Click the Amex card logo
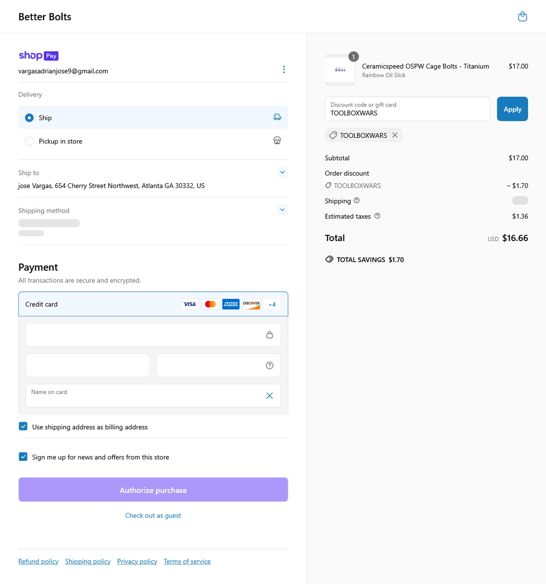 coord(231,304)
